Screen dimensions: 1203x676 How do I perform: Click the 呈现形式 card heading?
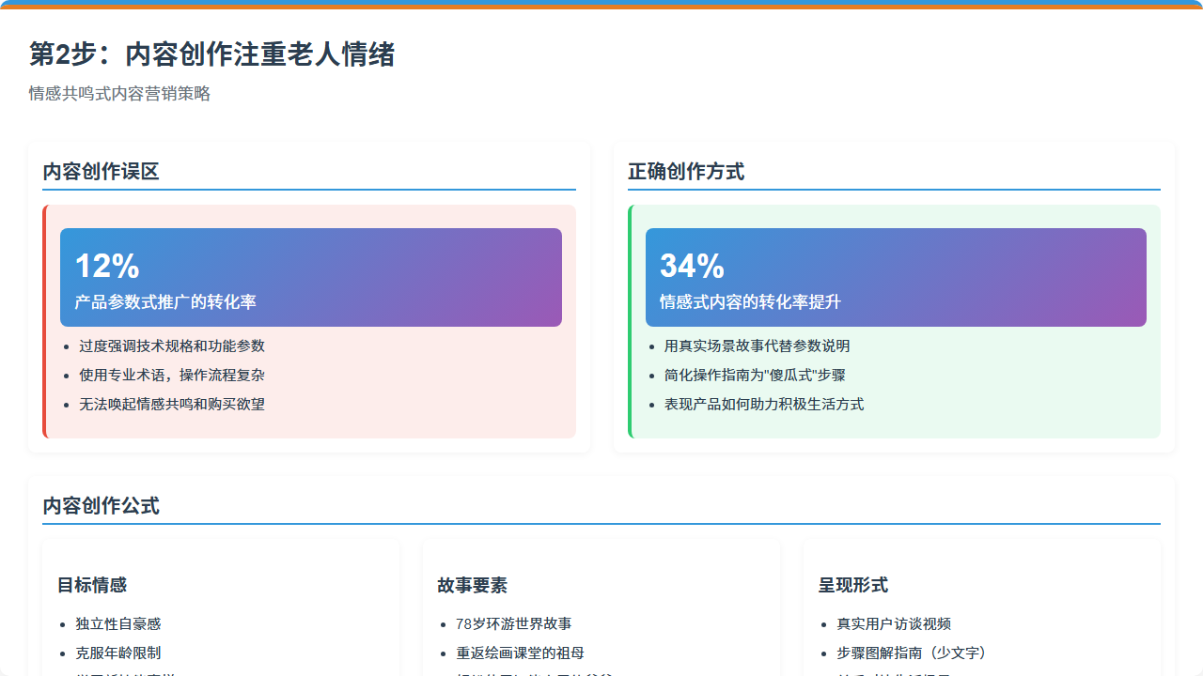tap(852, 585)
